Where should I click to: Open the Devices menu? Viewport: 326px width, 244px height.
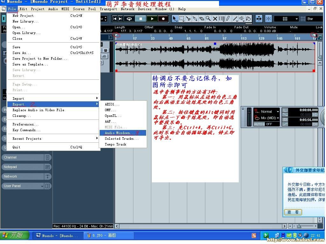[x=145, y=9]
